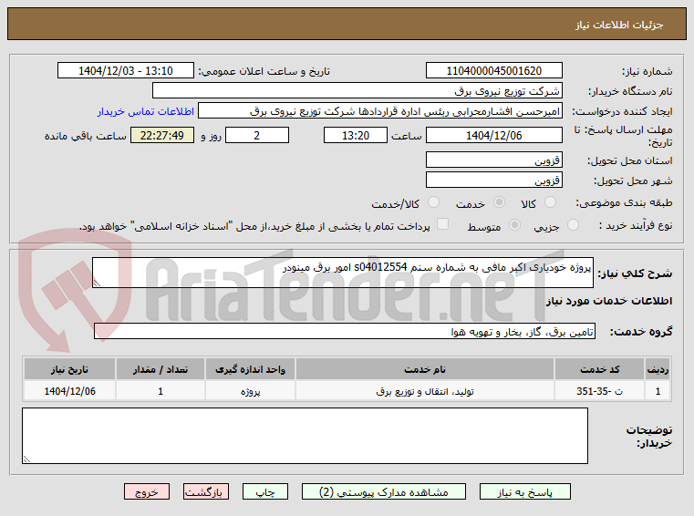Click the نام خدمت column header

pos(425,369)
